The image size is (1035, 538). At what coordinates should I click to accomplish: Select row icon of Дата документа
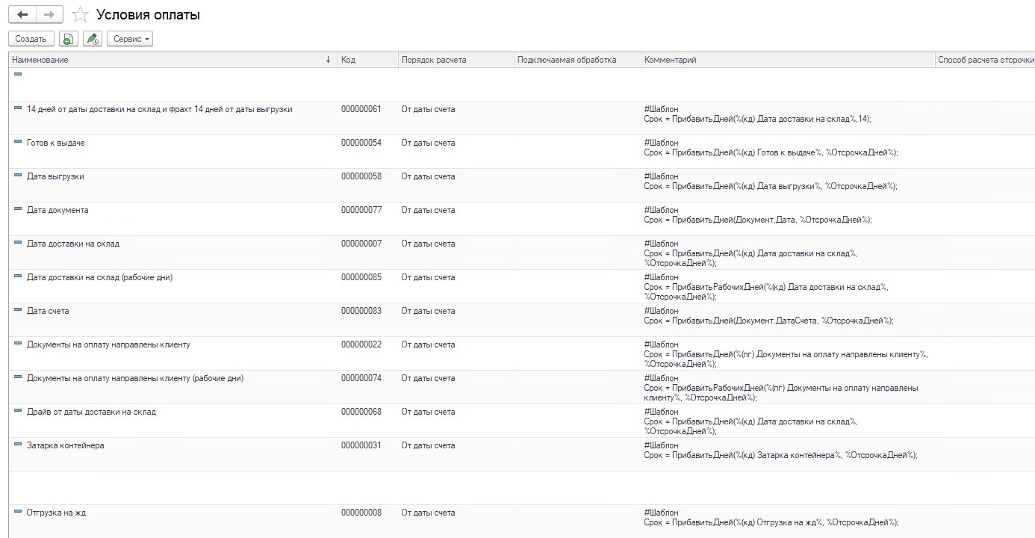[18, 208]
